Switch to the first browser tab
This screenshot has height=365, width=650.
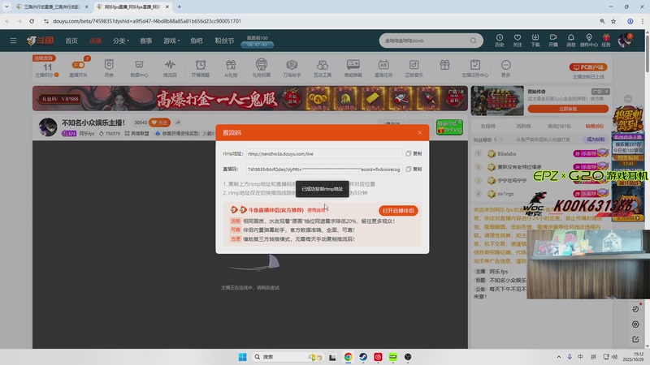point(51,6)
